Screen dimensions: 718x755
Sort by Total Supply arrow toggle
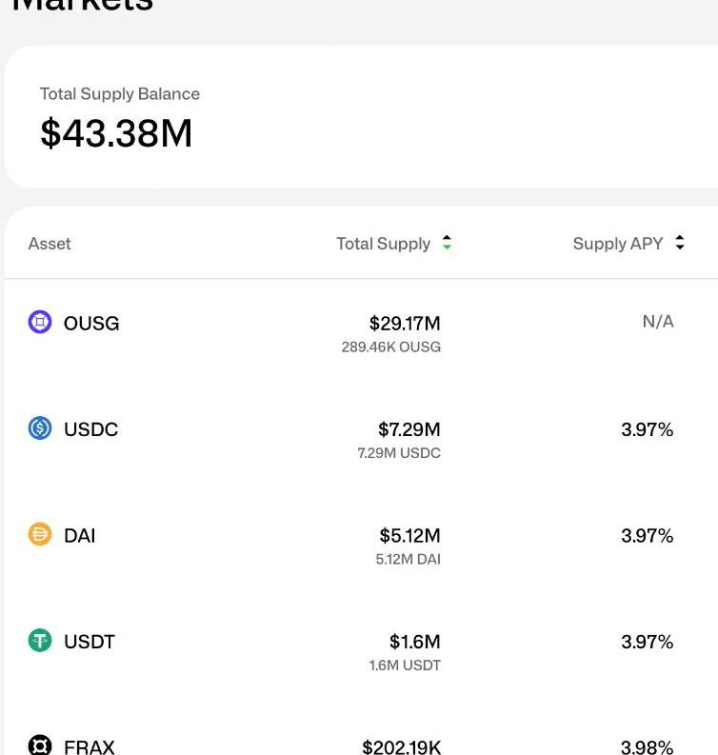[447, 244]
